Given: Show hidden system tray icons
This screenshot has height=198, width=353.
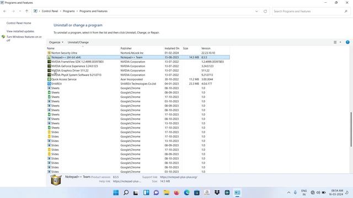Looking at the screenshot, I should tap(288, 193).
